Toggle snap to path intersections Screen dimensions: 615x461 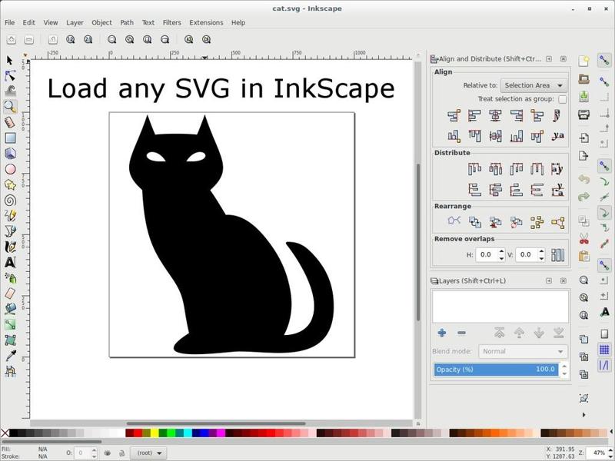(x=604, y=197)
